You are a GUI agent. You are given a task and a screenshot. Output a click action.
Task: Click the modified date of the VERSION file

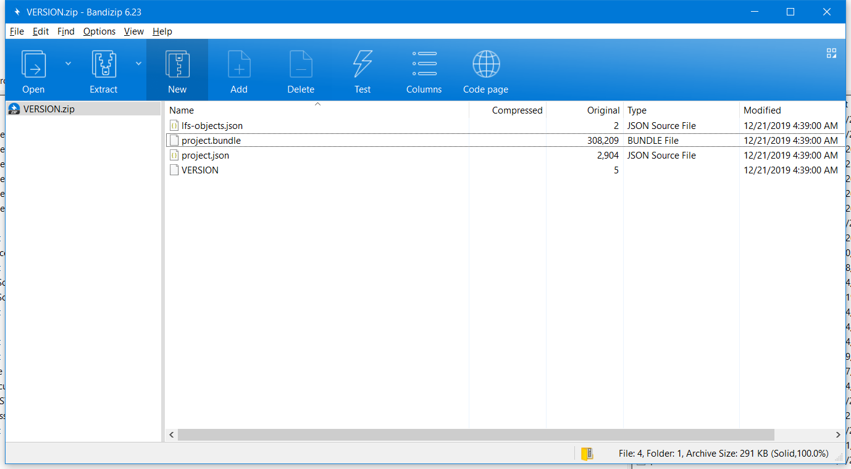790,170
